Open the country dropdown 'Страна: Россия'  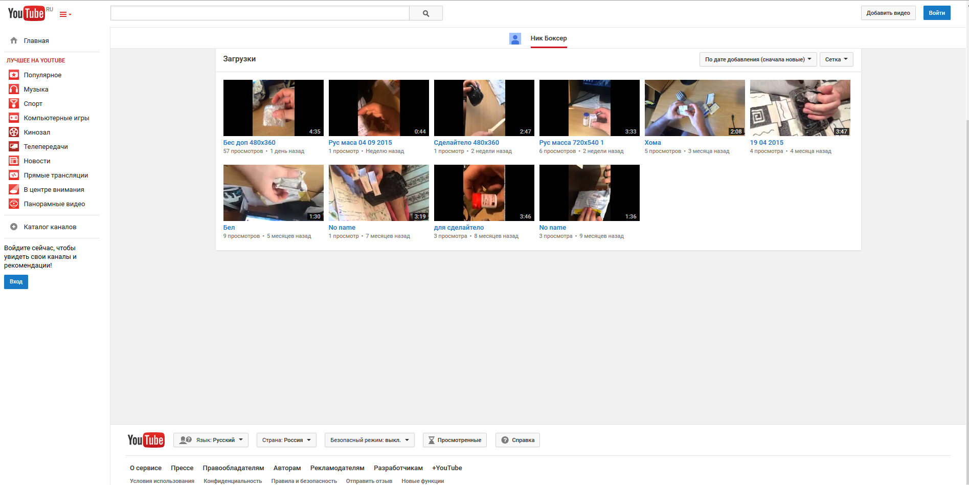pos(286,440)
